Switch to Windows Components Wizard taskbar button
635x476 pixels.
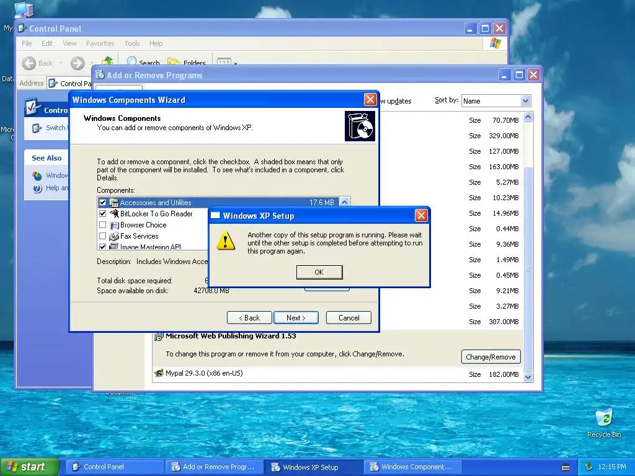(x=412, y=467)
